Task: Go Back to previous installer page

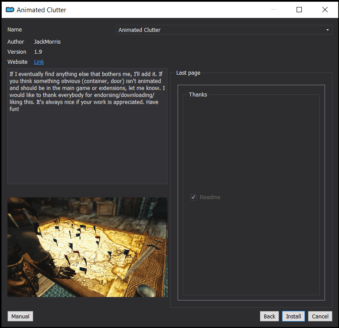Action: coord(269,316)
